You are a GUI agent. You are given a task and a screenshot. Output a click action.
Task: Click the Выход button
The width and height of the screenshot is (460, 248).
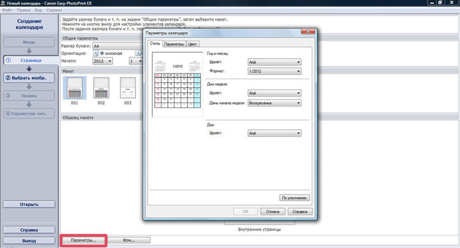29,241
